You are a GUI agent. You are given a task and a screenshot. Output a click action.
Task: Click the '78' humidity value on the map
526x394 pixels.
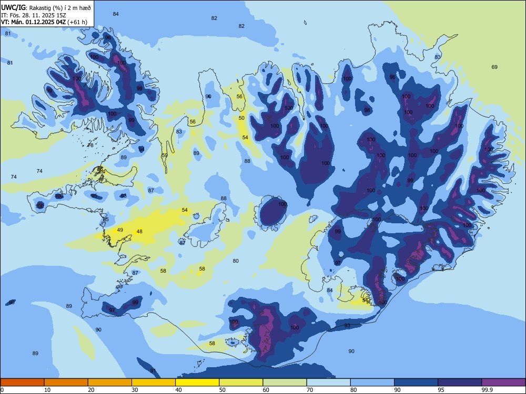point(90,145)
